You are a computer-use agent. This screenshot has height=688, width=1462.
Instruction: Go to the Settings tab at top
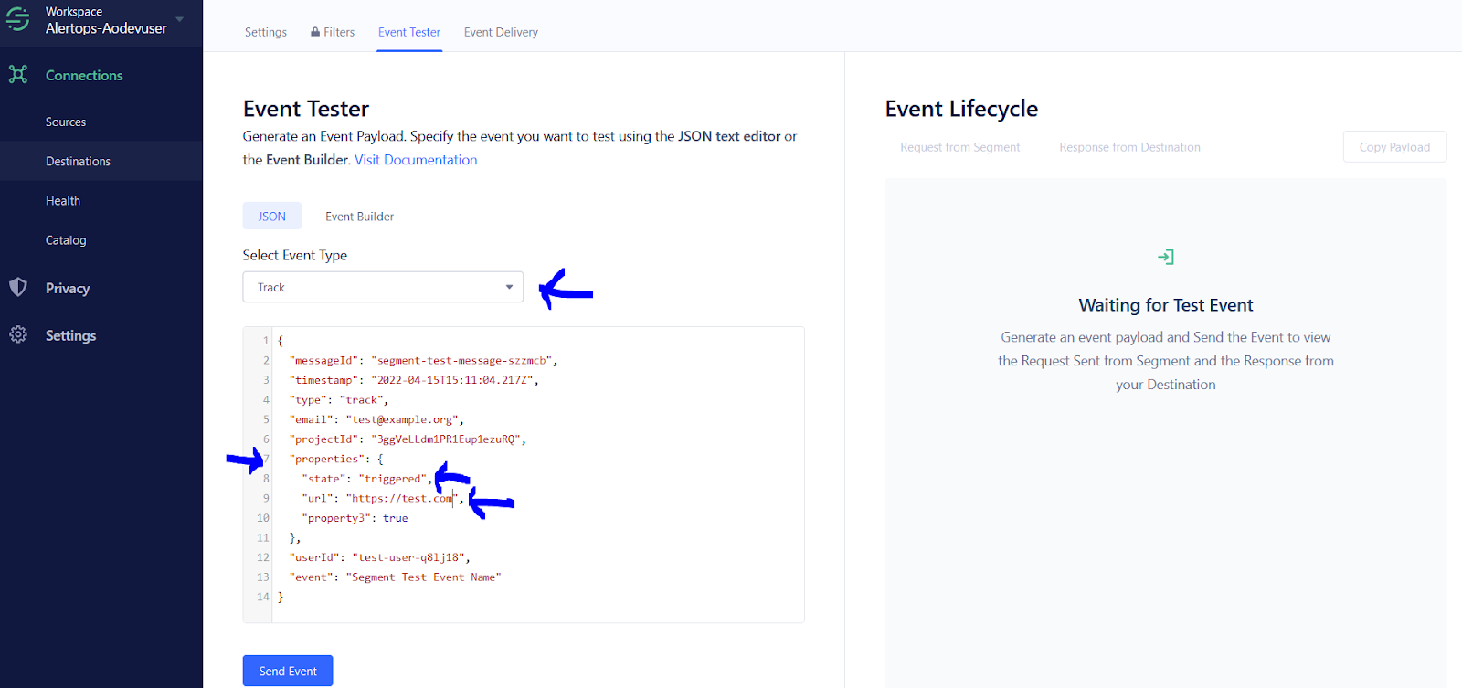[x=265, y=32]
